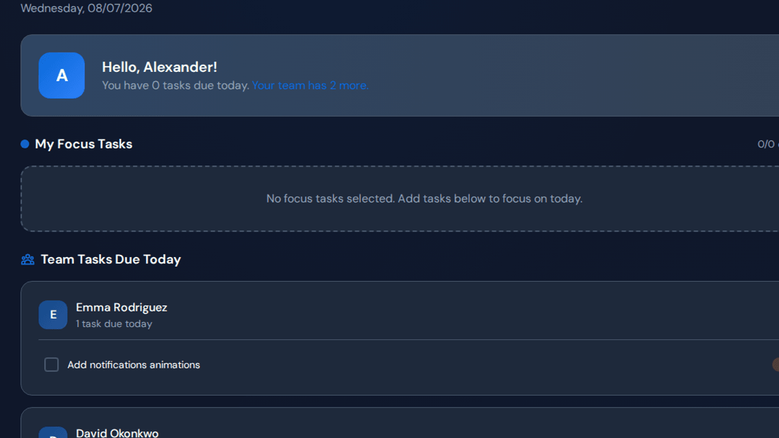779x438 pixels.
Task: Click the "You have 0 tasks due today" text
Action: [176, 85]
